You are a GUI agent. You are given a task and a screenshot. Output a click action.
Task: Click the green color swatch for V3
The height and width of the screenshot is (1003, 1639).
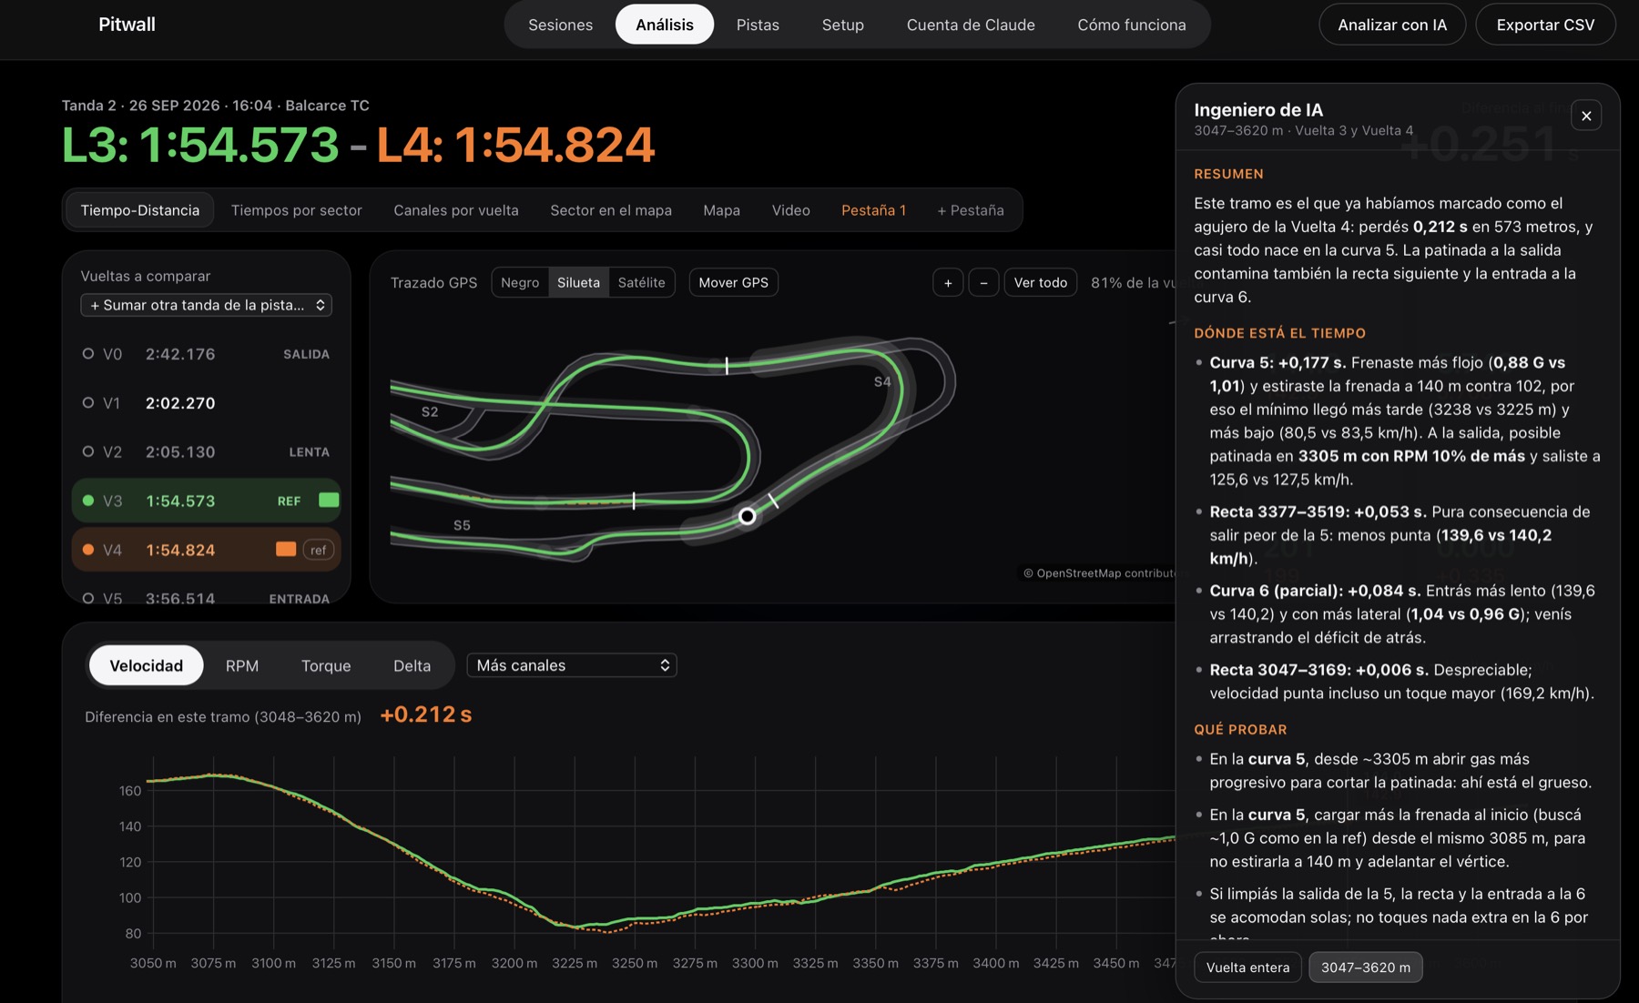click(329, 500)
